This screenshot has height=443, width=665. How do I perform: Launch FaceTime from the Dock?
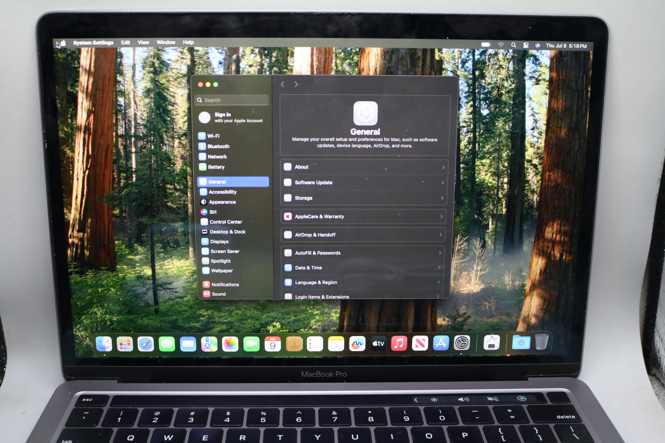coord(251,344)
